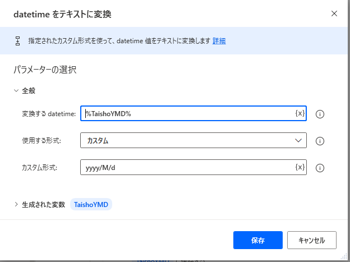The width and height of the screenshot is (350, 262).
Task: Click the down arrow in the 使用する形式 combo box
Action: click(298, 141)
